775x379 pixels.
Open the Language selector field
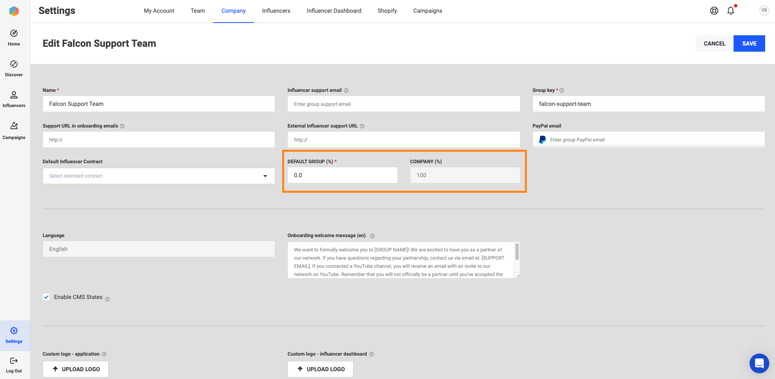pyautogui.click(x=159, y=249)
